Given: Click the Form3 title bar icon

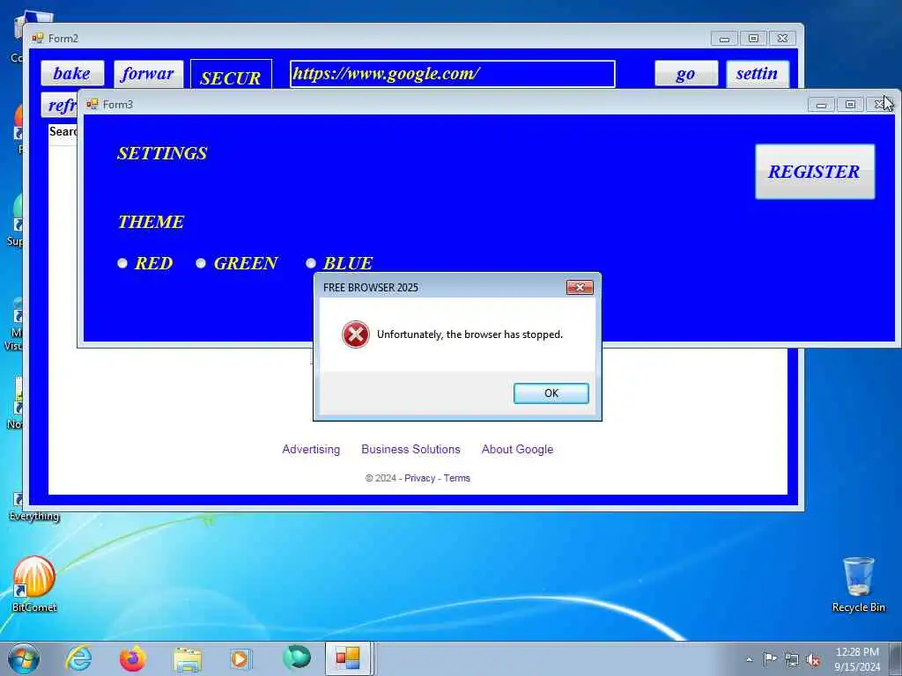Looking at the screenshot, I should (92, 104).
